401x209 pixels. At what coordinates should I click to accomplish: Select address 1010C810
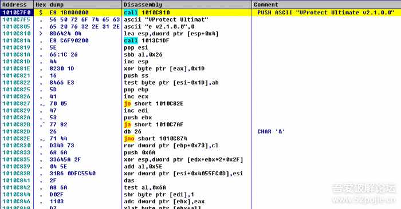17,34
